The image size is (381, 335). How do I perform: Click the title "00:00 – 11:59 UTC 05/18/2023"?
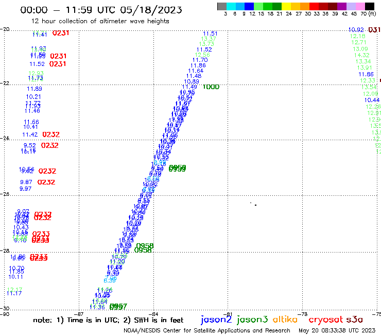(101, 10)
